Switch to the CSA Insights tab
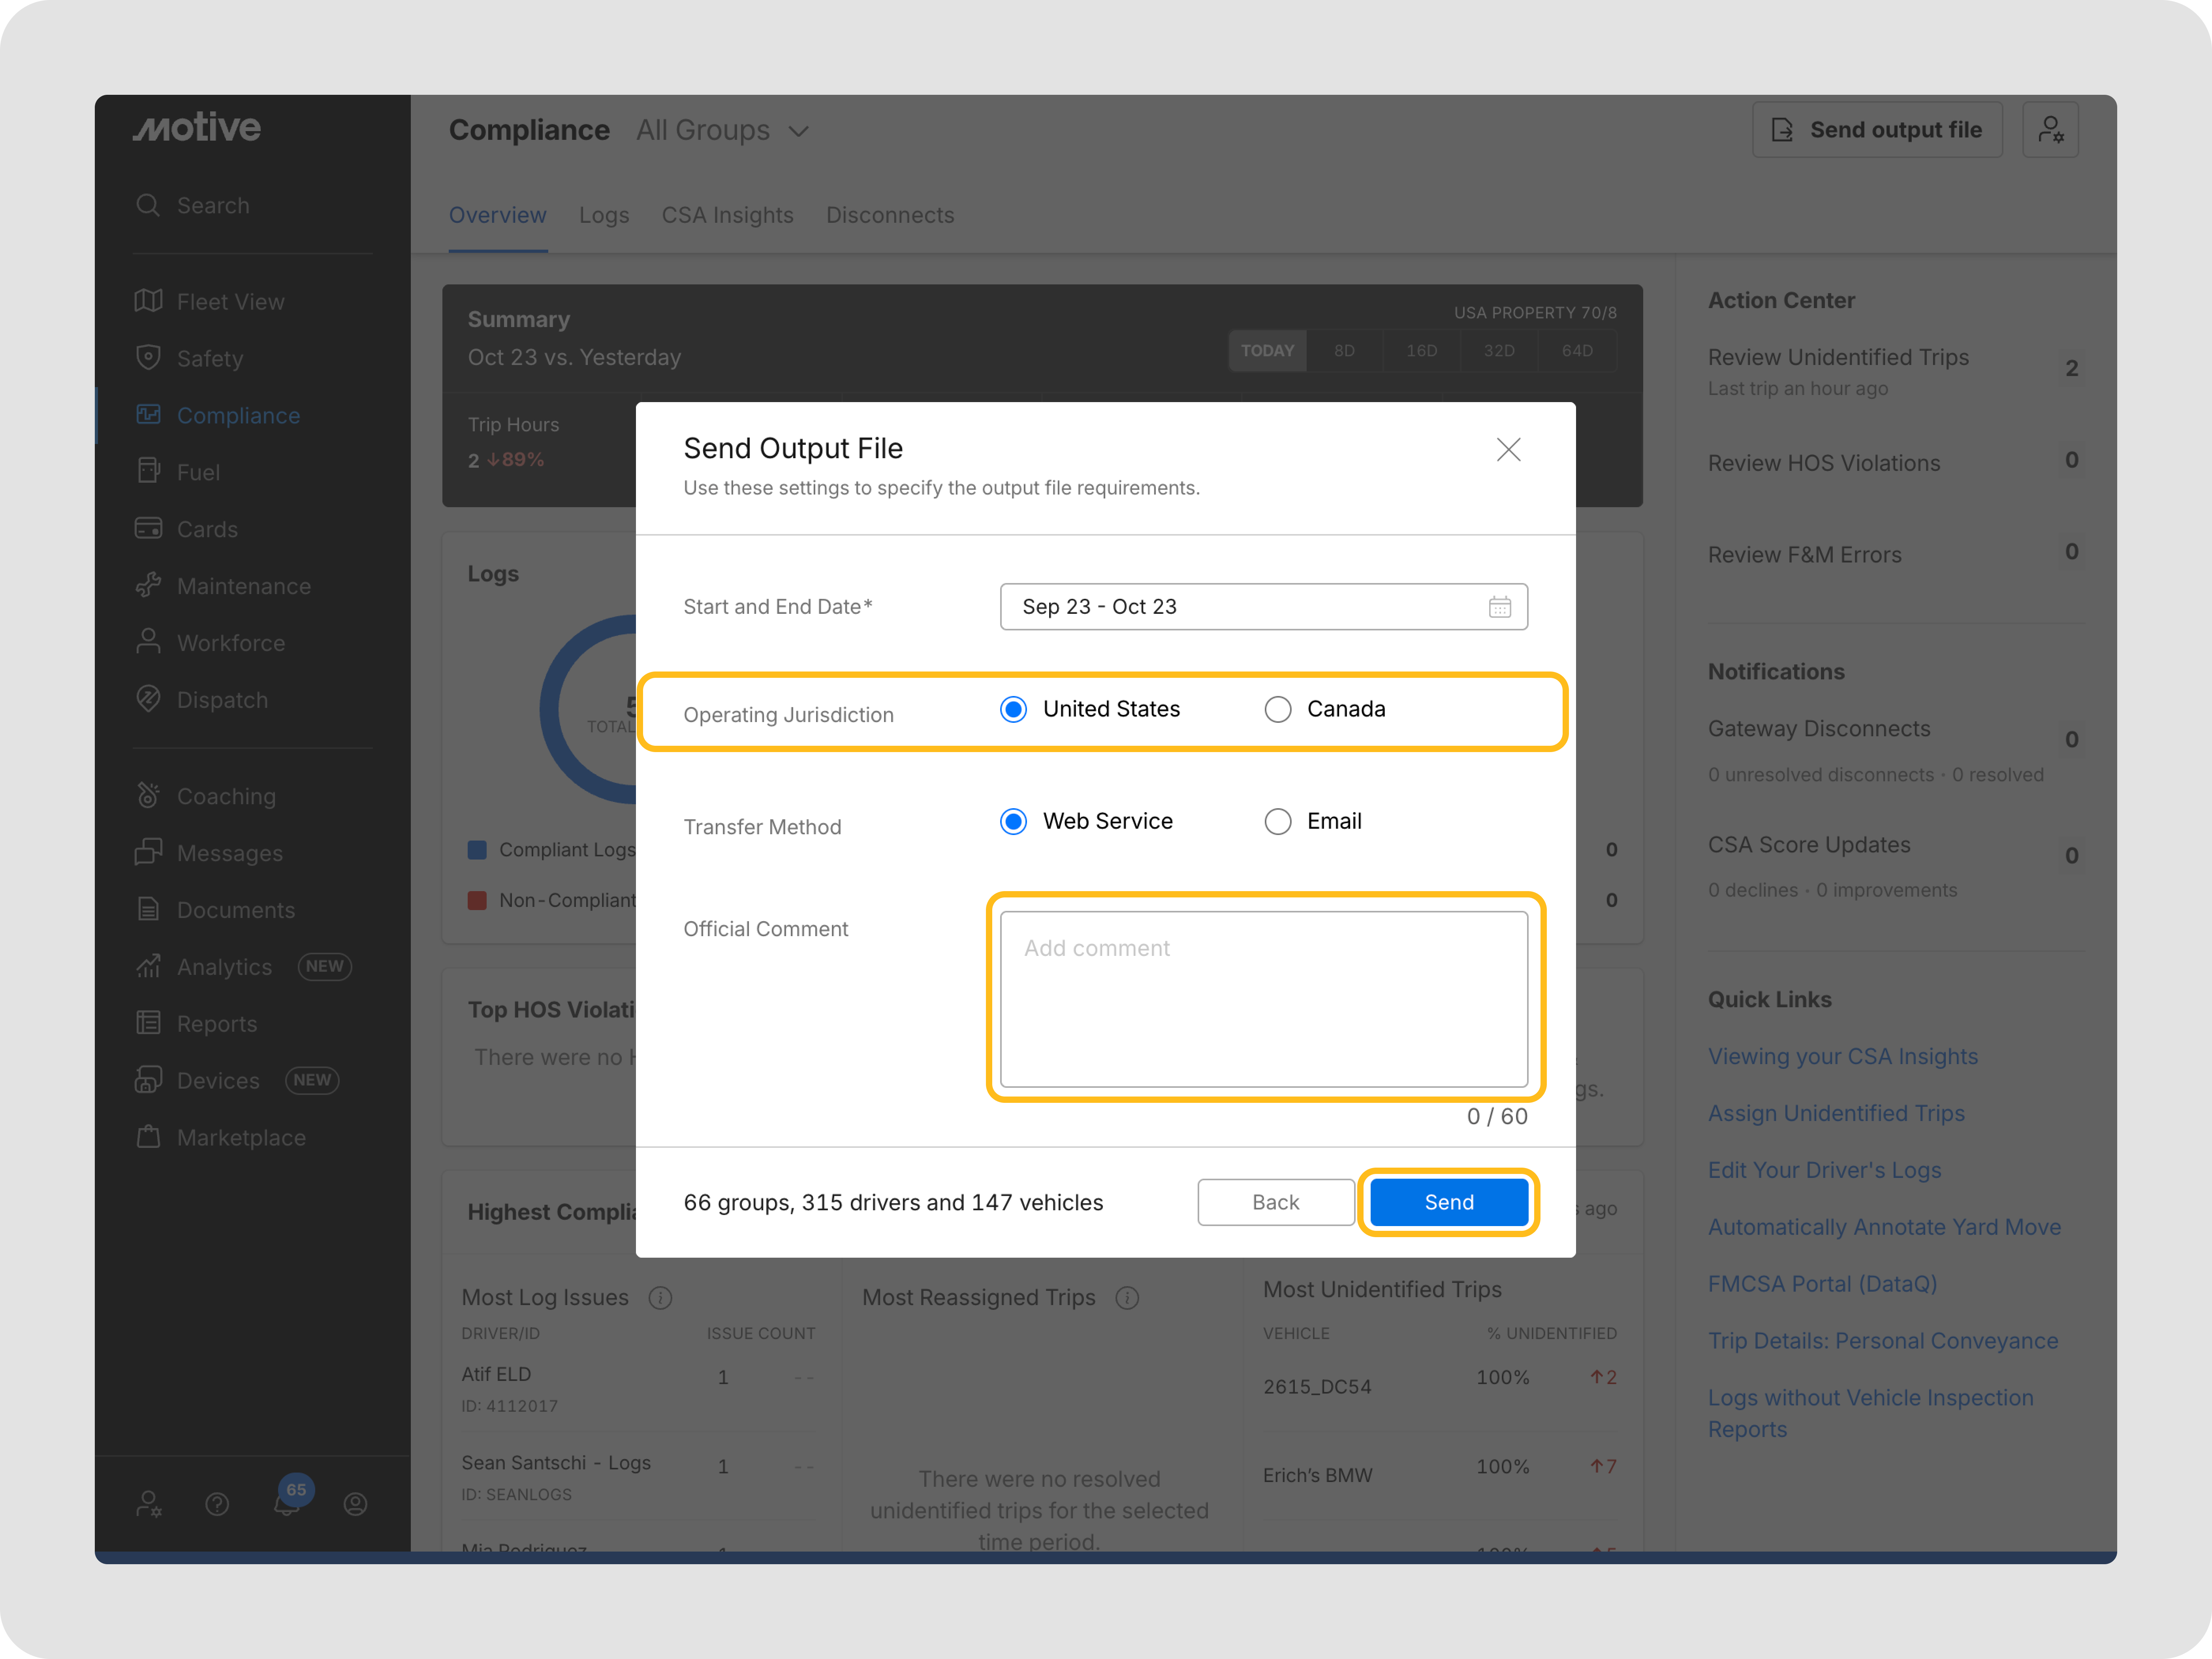Viewport: 2212px width, 1659px height. coord(727,215)
